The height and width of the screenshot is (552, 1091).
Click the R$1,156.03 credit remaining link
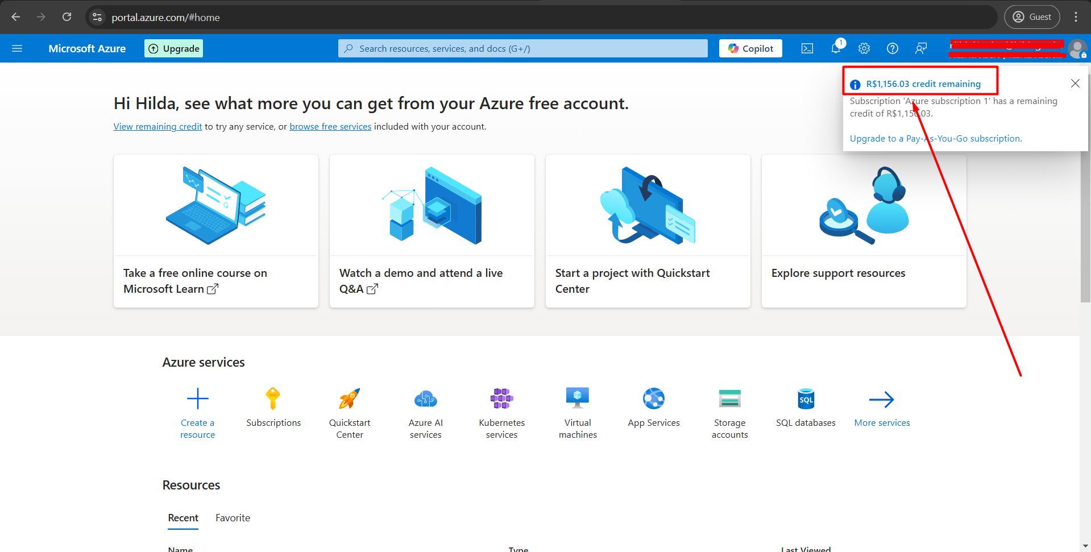coord(923,84)
